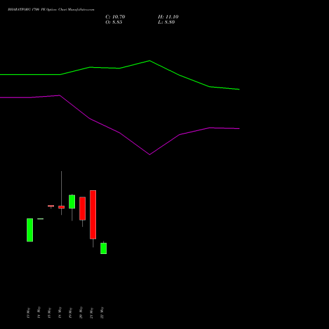This screenshot has width=329, height=329.
Task: Click the '14 May' date axis label
Action: (39, 313)
